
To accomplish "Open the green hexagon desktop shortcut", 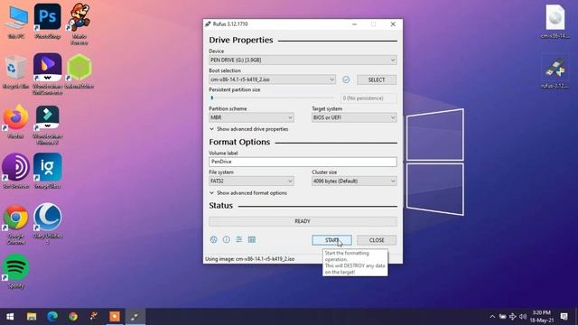I will (x=79, y=71).
